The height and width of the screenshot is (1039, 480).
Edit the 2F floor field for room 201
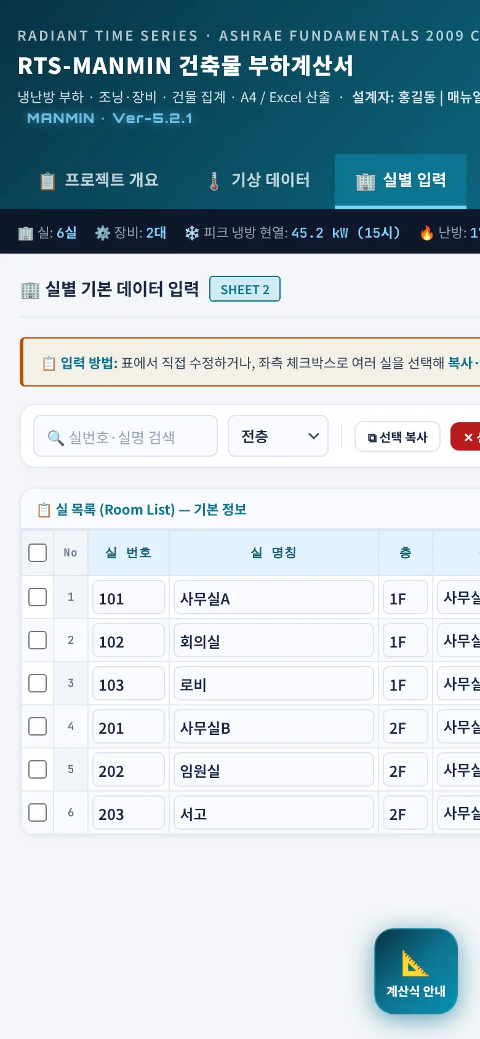405,727
